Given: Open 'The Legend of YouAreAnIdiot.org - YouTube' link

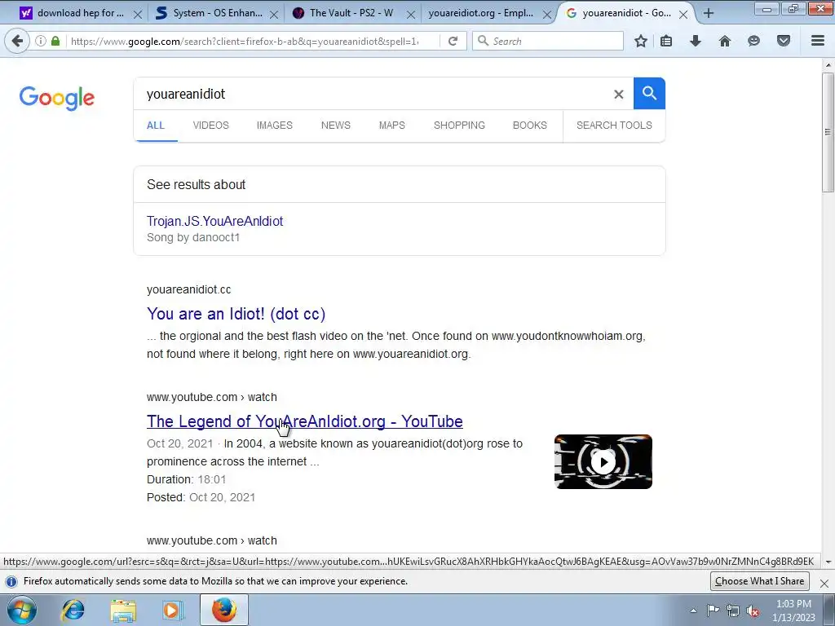Looking at the screenshot, I should click(x=305, y=421).
